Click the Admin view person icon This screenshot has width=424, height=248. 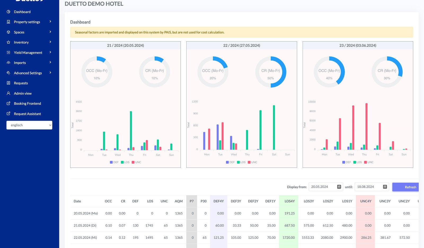click(x=8, y=93)
